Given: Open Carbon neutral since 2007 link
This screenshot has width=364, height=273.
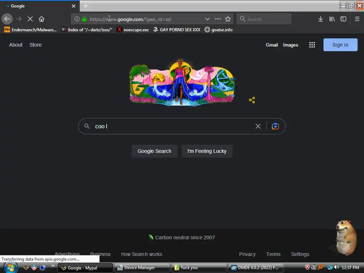Looking at the screenshot, I should tap(182, 237).
